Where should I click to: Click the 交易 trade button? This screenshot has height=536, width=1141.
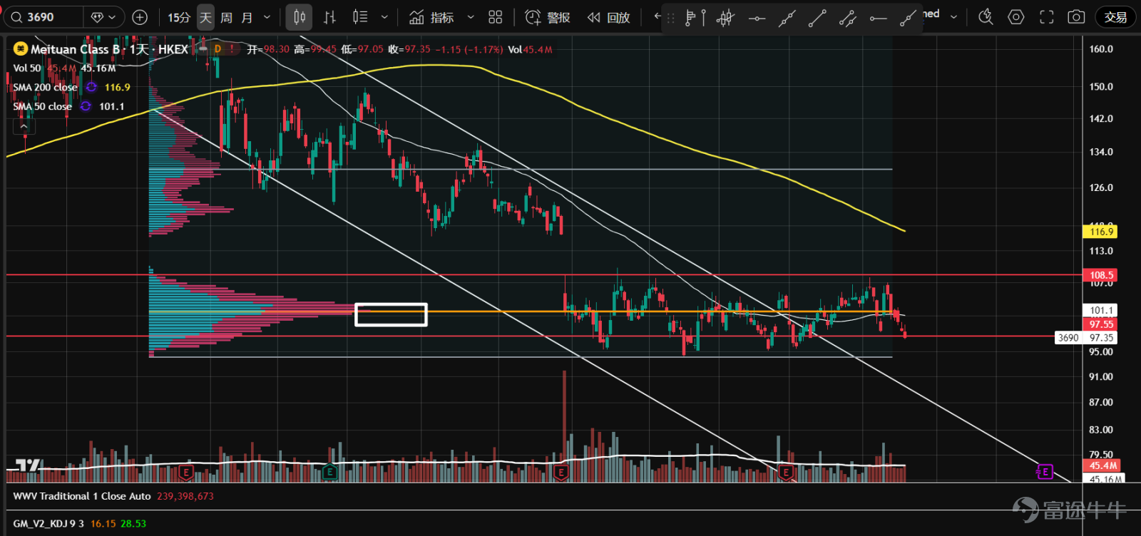point(1116,17)
